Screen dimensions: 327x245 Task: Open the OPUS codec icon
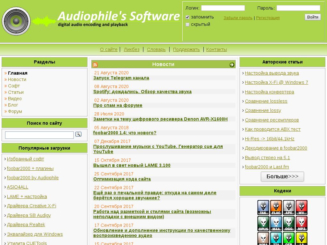click(x=263, y=224)
